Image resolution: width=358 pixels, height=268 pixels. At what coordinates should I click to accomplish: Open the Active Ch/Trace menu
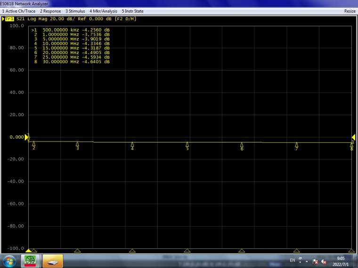pyautogui.click(x=18, y=11)
